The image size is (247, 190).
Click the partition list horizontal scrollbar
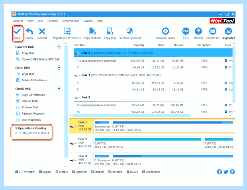[x=131, y=116]
